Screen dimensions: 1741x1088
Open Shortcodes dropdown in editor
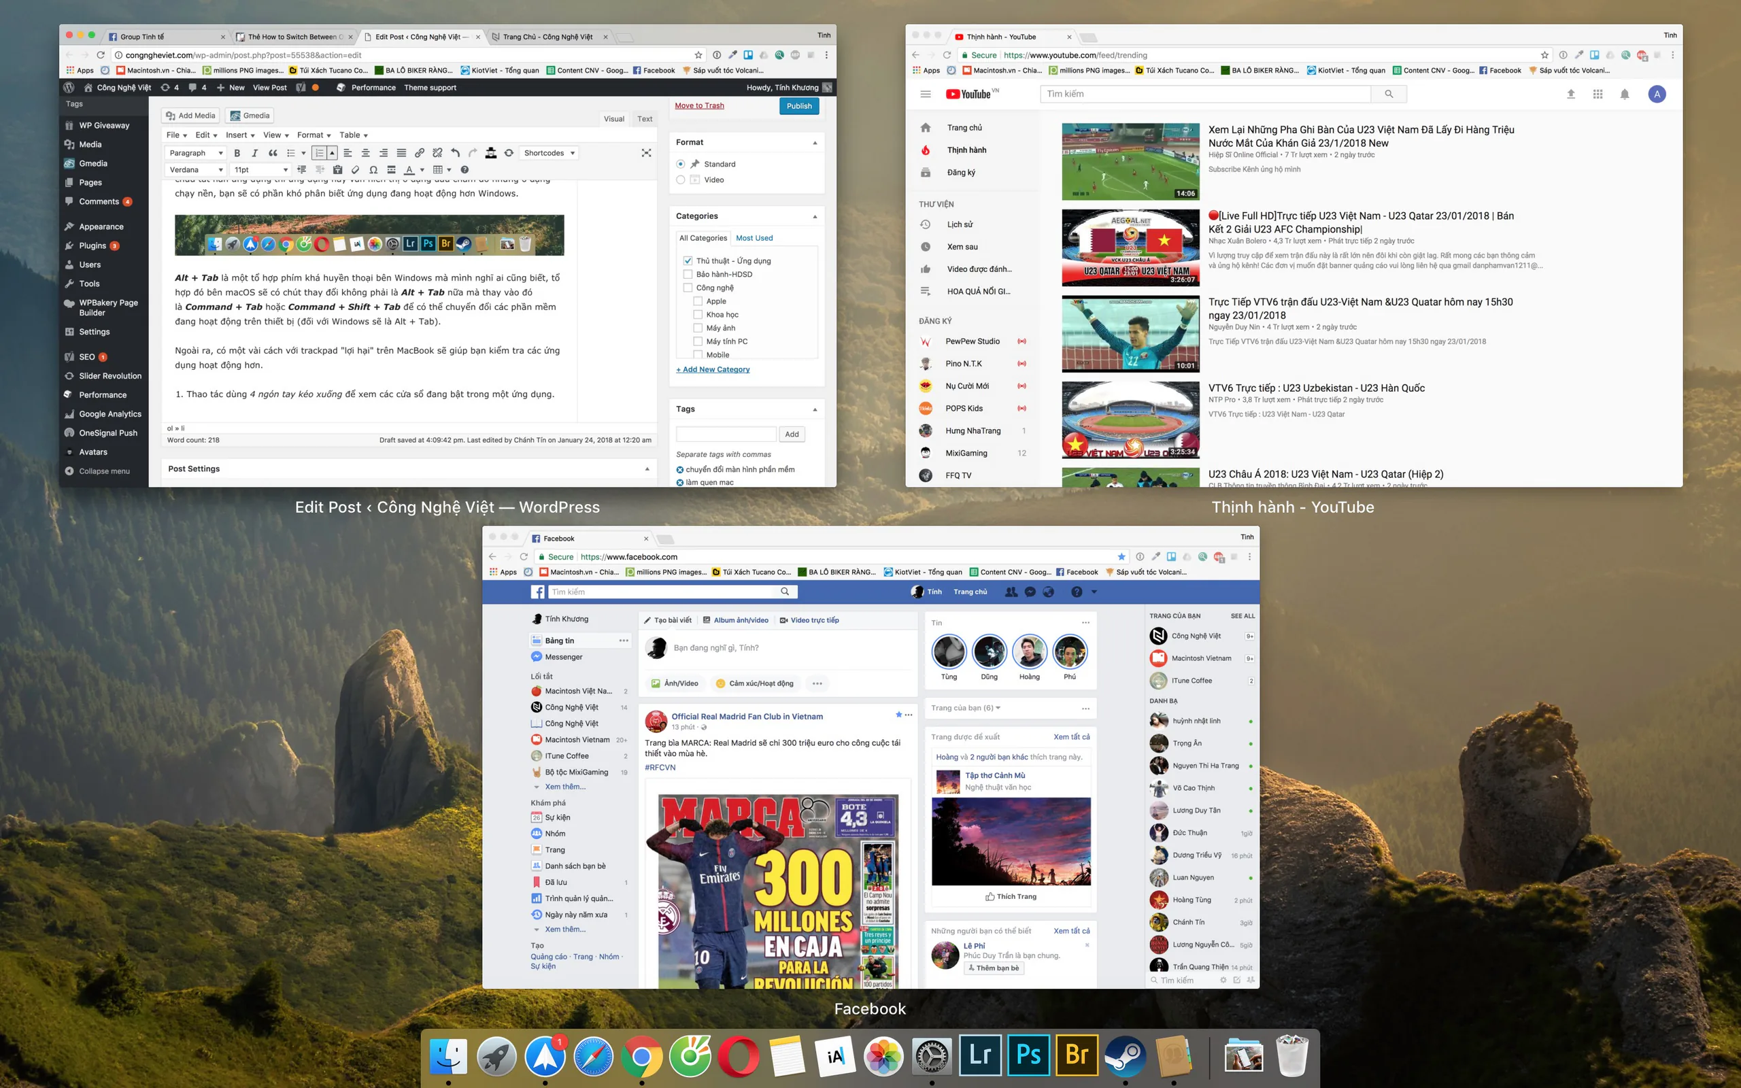click(x=549, y=152)
